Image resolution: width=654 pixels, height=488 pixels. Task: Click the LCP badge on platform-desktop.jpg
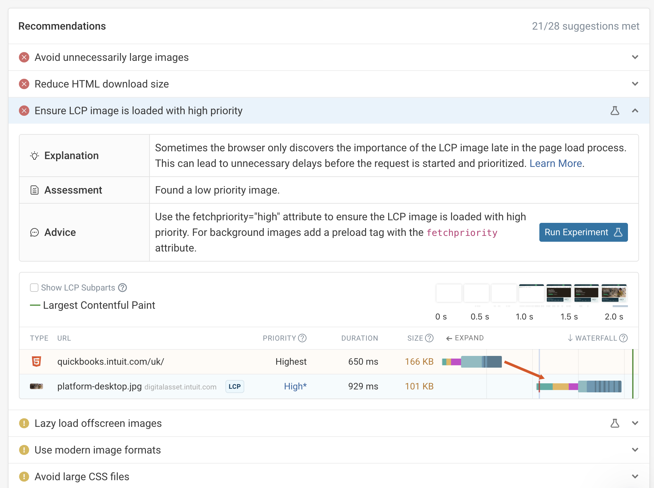click(x=235, y=386)
